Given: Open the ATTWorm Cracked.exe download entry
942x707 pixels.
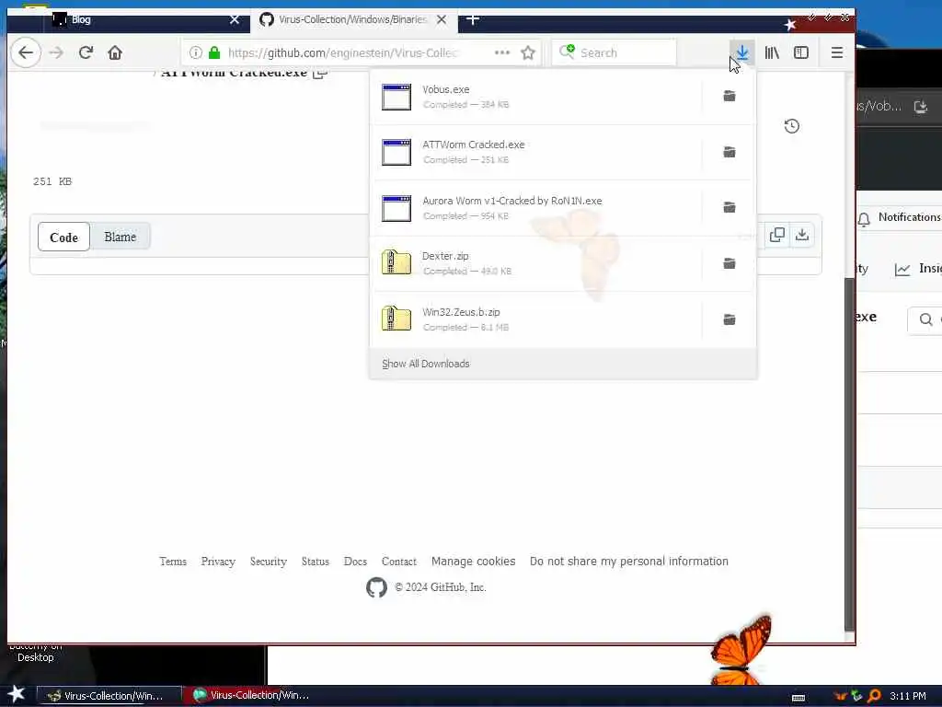Looking at the screenshot, I should [534, 152].
